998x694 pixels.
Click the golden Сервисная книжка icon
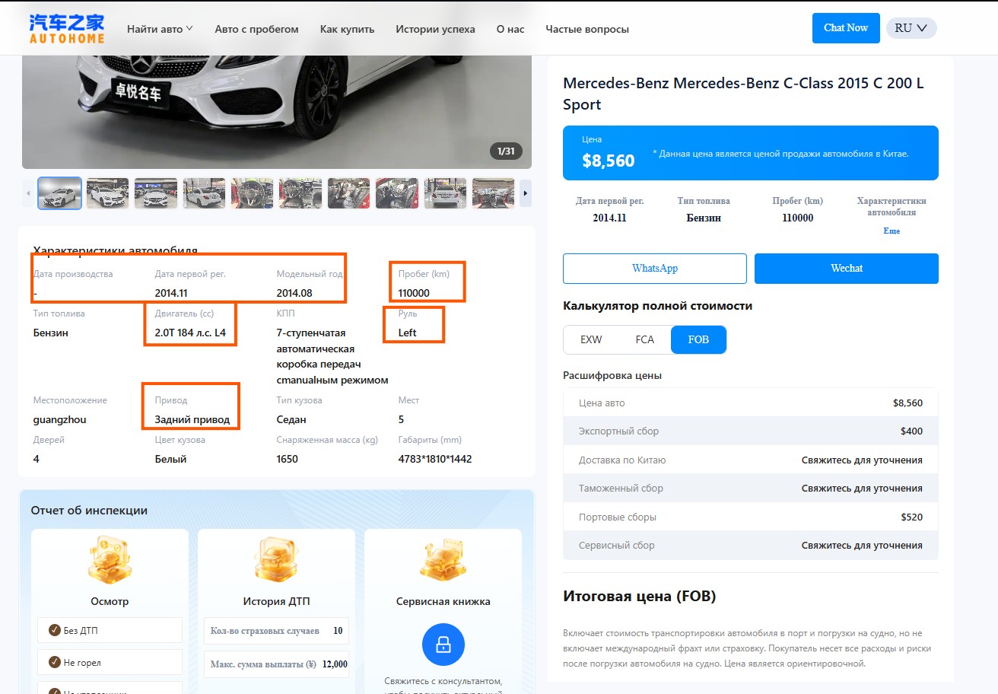pyautogui.click(x=443, y=560)
